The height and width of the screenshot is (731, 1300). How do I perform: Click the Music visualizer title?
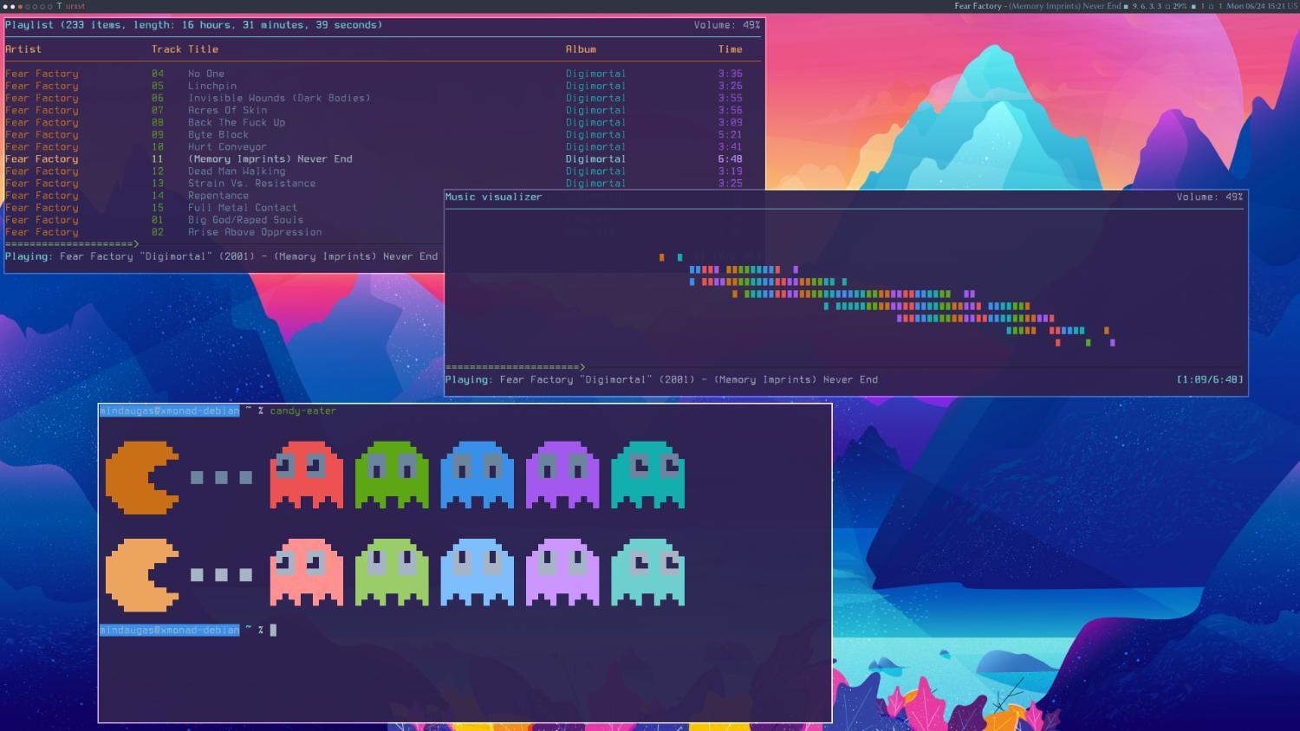[x=493, y=197]
